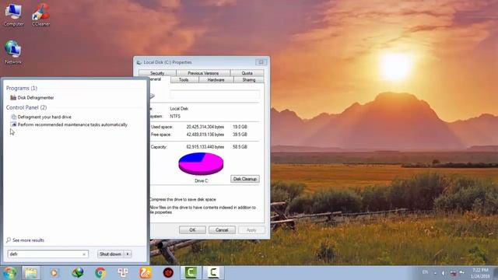Switch to the Tools tab
The height and width of the screenshot is (280, 498).
(184, 79)
